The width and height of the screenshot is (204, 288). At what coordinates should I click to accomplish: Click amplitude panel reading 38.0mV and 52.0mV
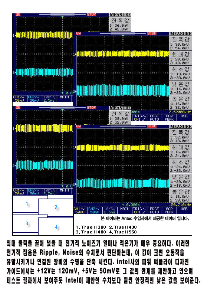(120, 118)
